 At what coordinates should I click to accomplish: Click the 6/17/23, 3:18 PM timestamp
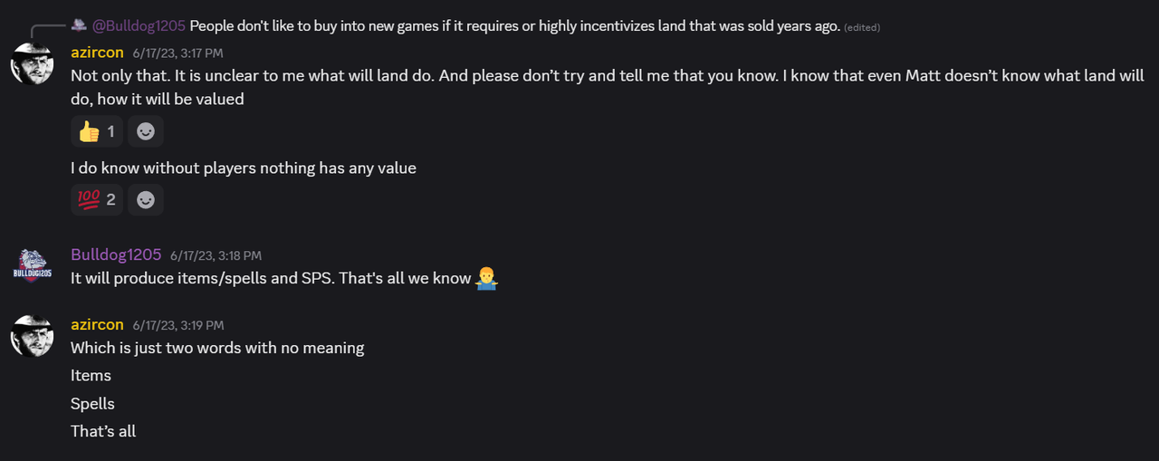[216, 256]
